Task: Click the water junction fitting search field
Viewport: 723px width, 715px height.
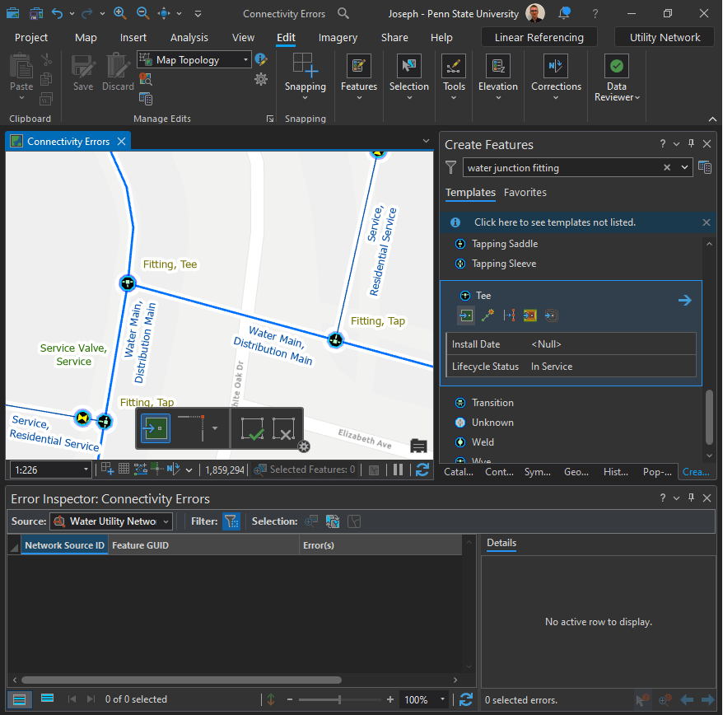Action: tap(562, 168)
